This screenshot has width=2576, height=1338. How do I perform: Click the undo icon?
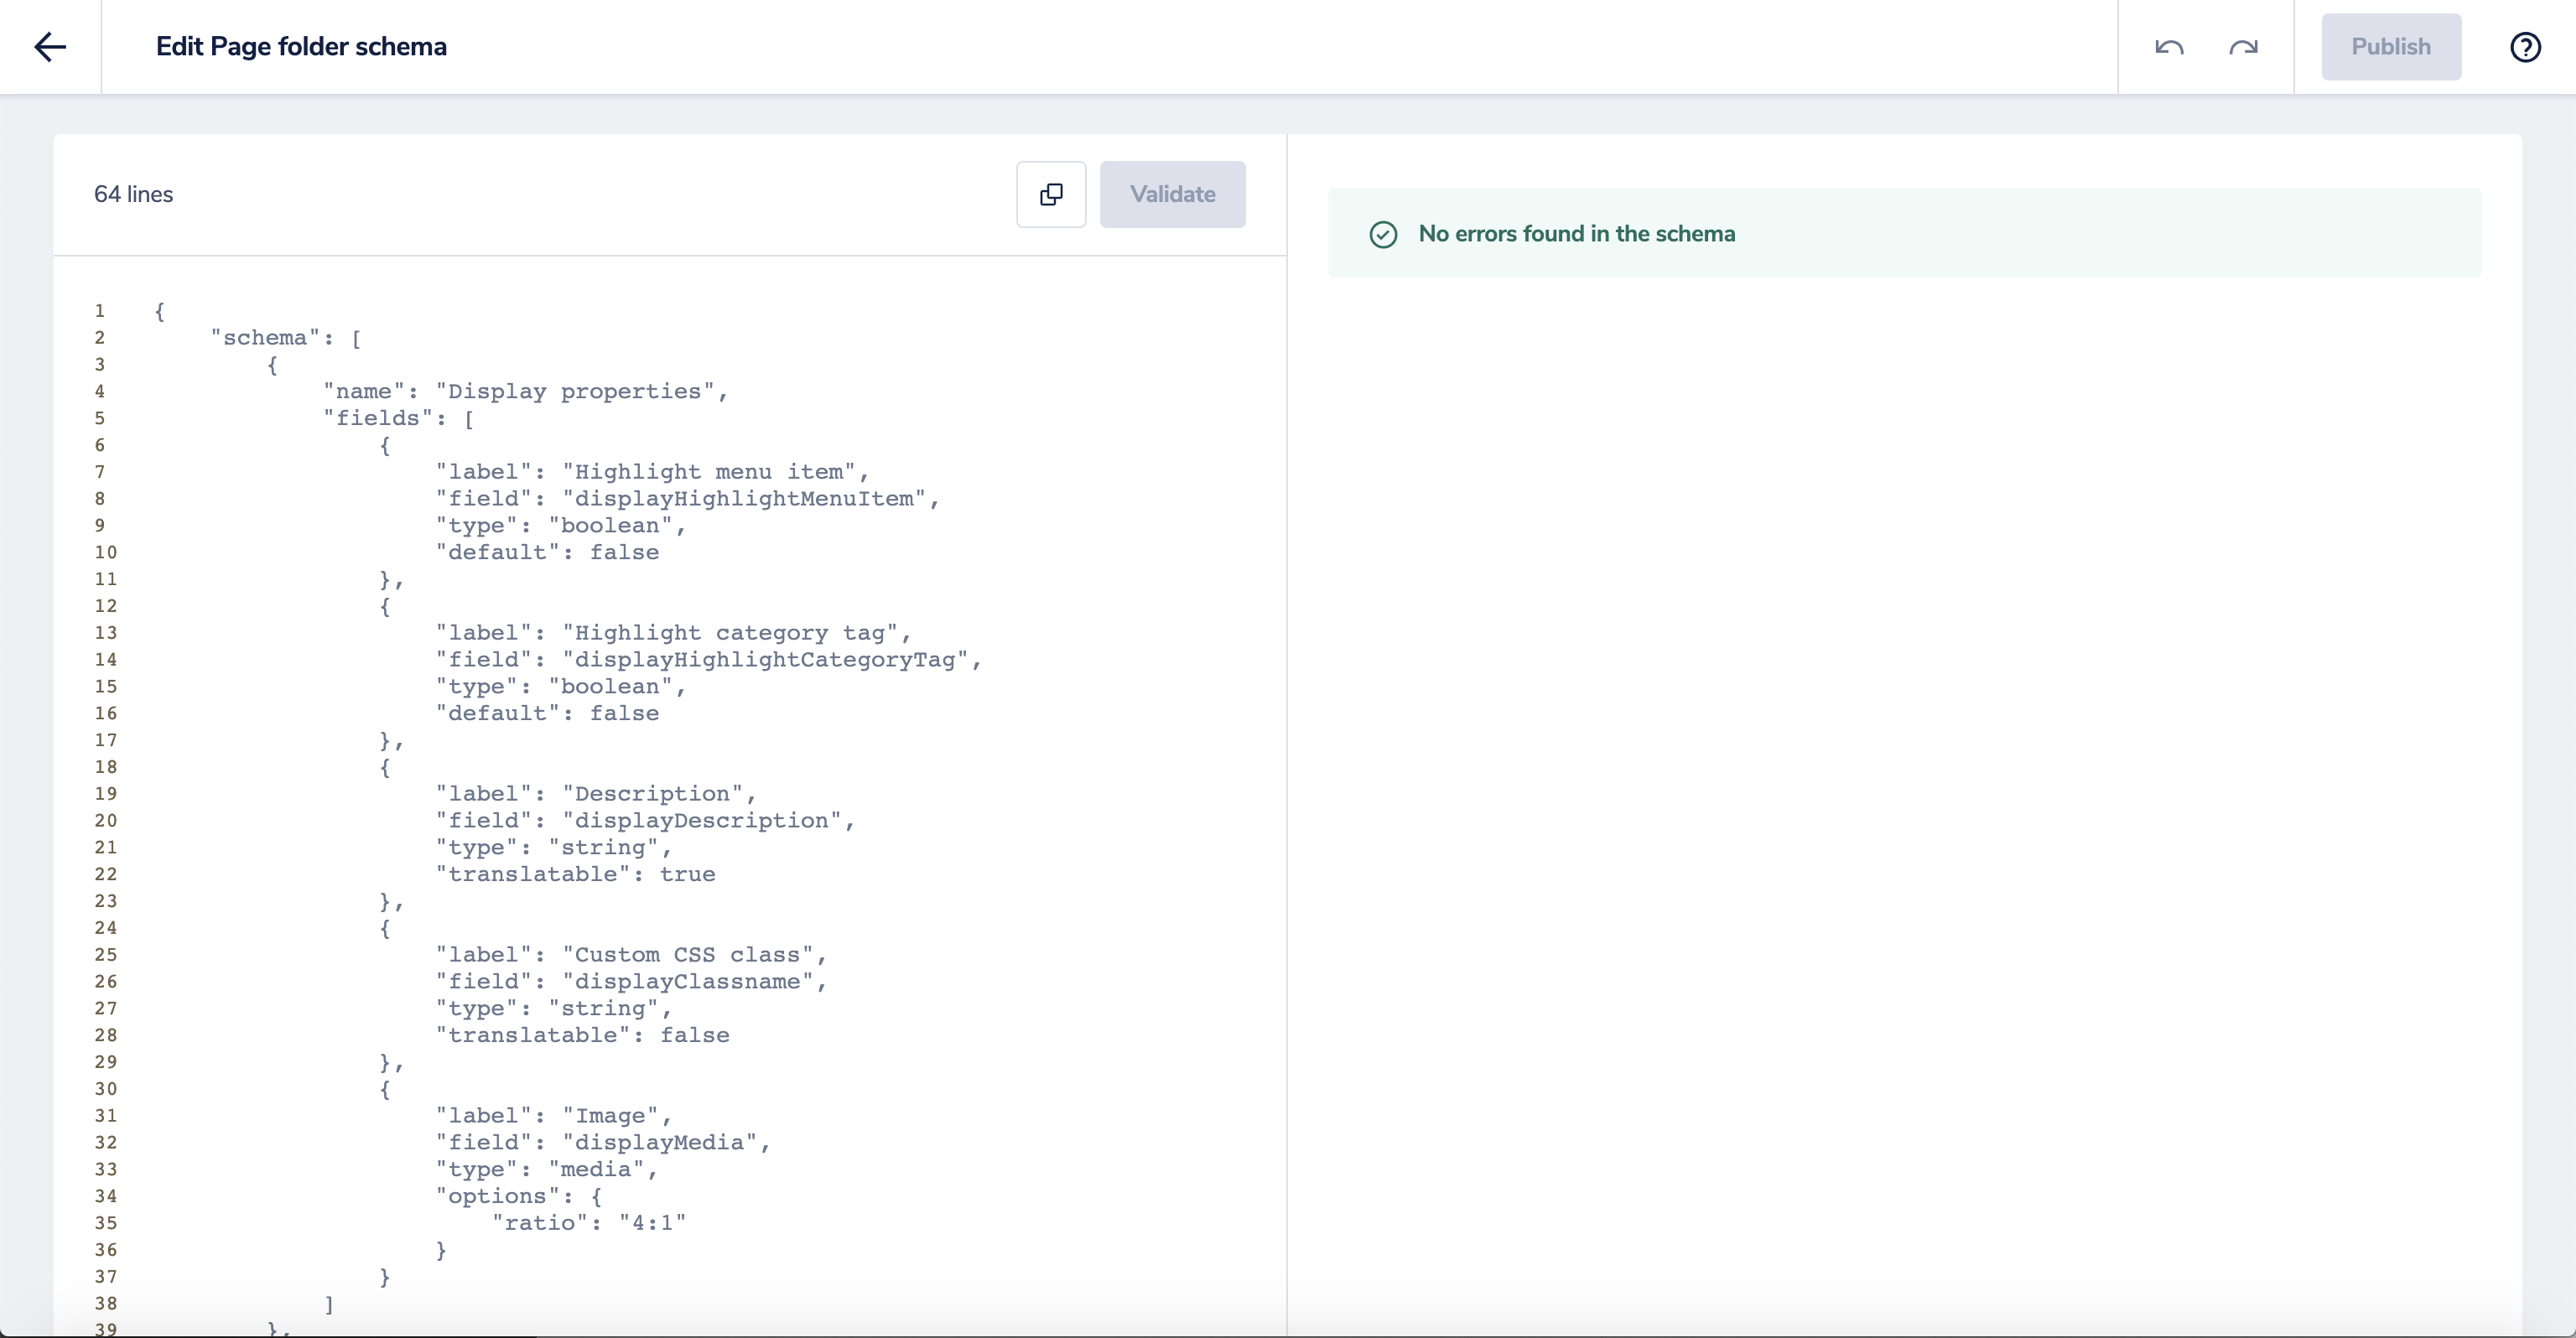click(x=2168, y=47)
